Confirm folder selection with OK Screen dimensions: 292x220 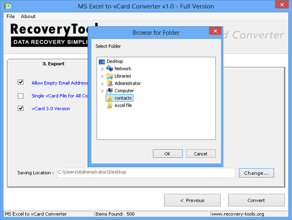point(167,153)
